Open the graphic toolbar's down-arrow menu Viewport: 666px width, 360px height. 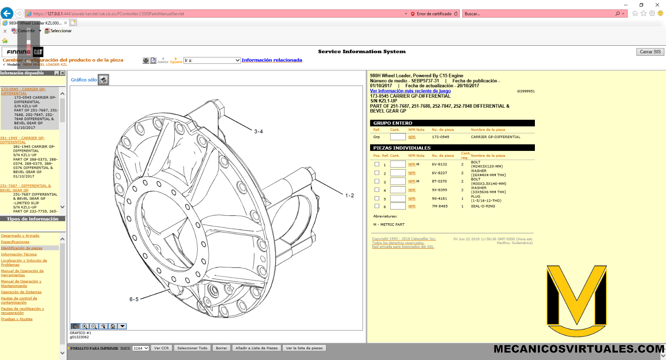[122, 326]
